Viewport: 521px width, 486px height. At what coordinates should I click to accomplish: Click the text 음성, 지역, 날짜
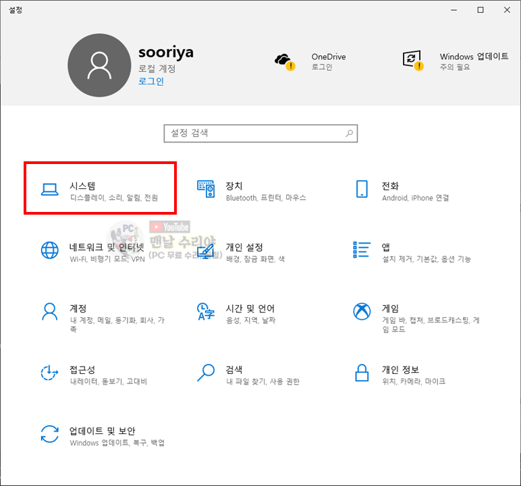[251, 321]
